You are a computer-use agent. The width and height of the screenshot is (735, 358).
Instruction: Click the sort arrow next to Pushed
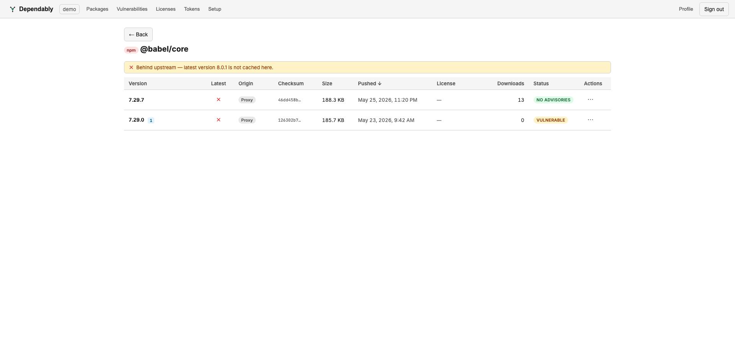[x=380, y=83]
